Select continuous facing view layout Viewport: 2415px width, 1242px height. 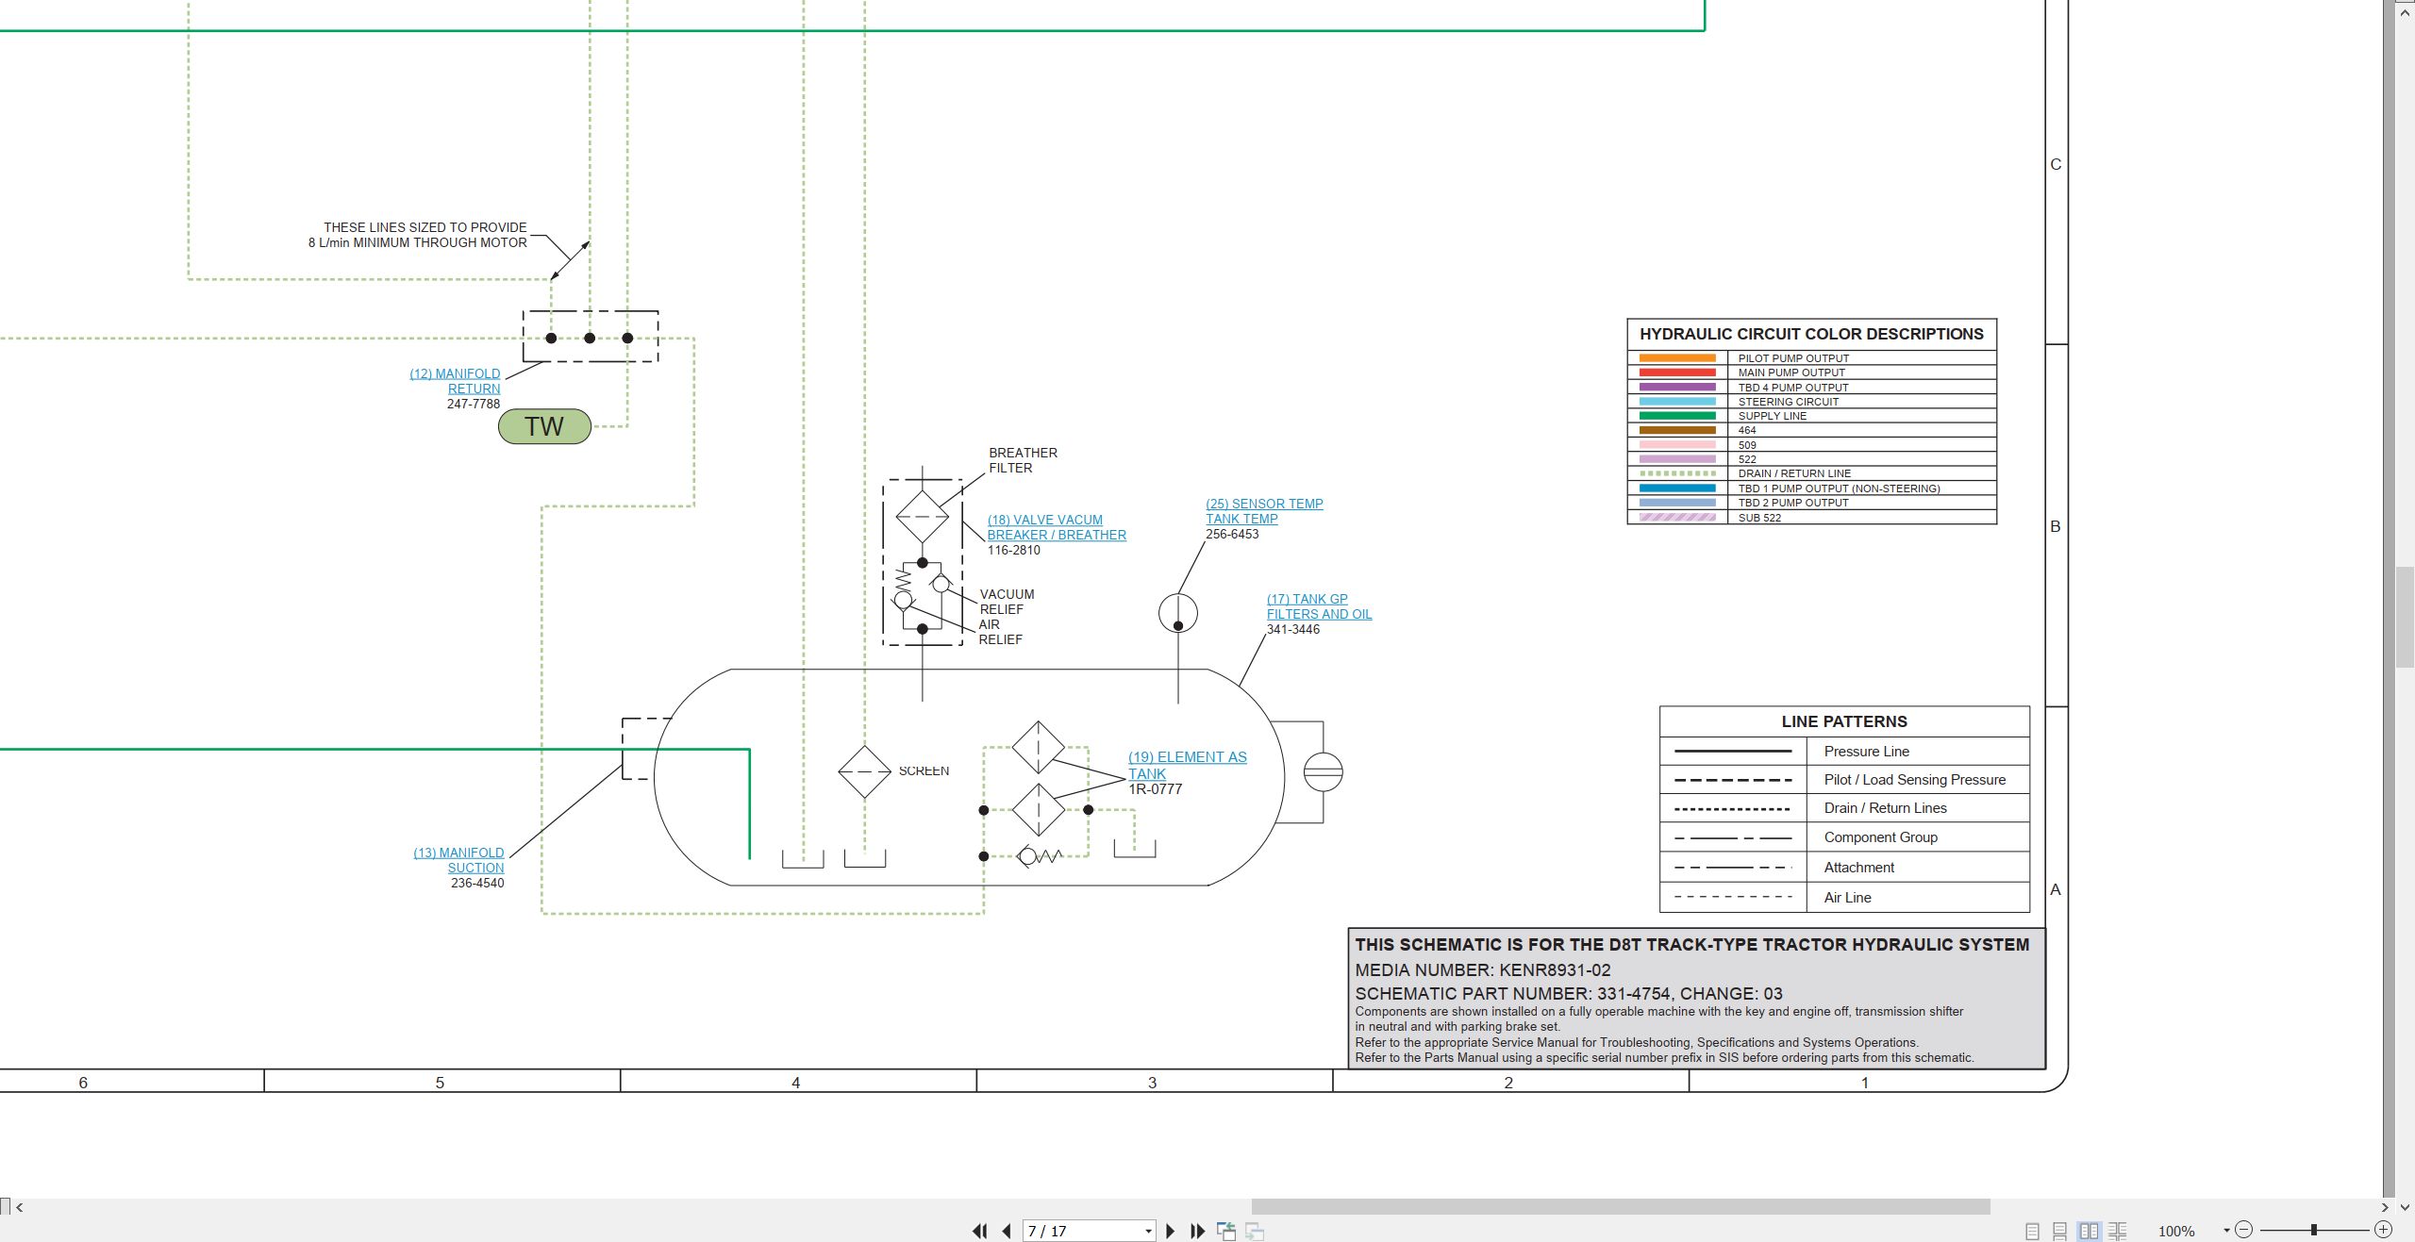click(2118, 1231)
